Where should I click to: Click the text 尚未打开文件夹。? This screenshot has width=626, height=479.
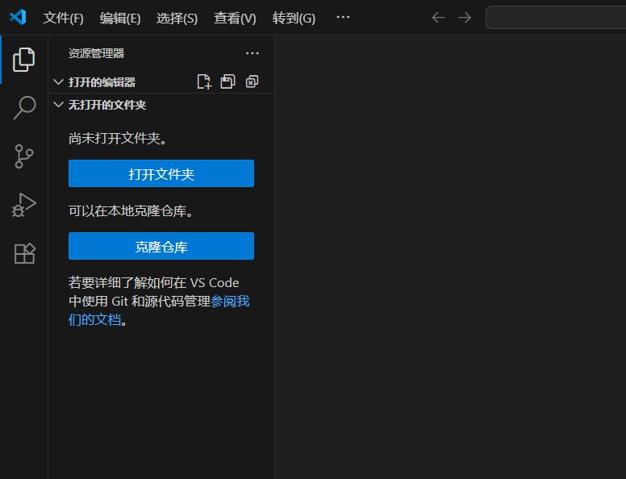(x=118, y=139)
